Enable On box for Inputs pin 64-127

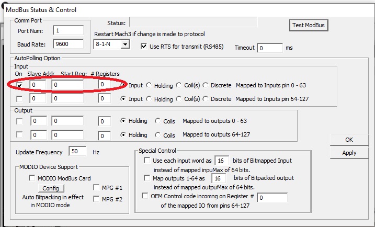(x=19, y=99)
